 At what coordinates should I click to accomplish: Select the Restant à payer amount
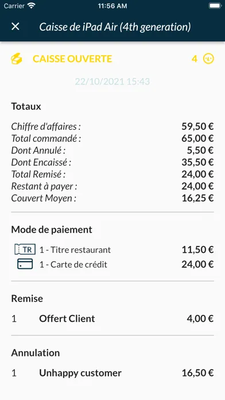[x=197, y=186]
